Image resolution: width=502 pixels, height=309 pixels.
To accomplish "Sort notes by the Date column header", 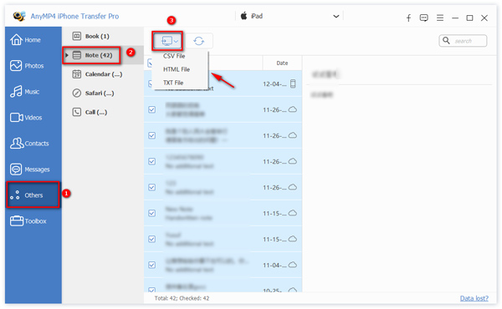I will tap(282, 63).
